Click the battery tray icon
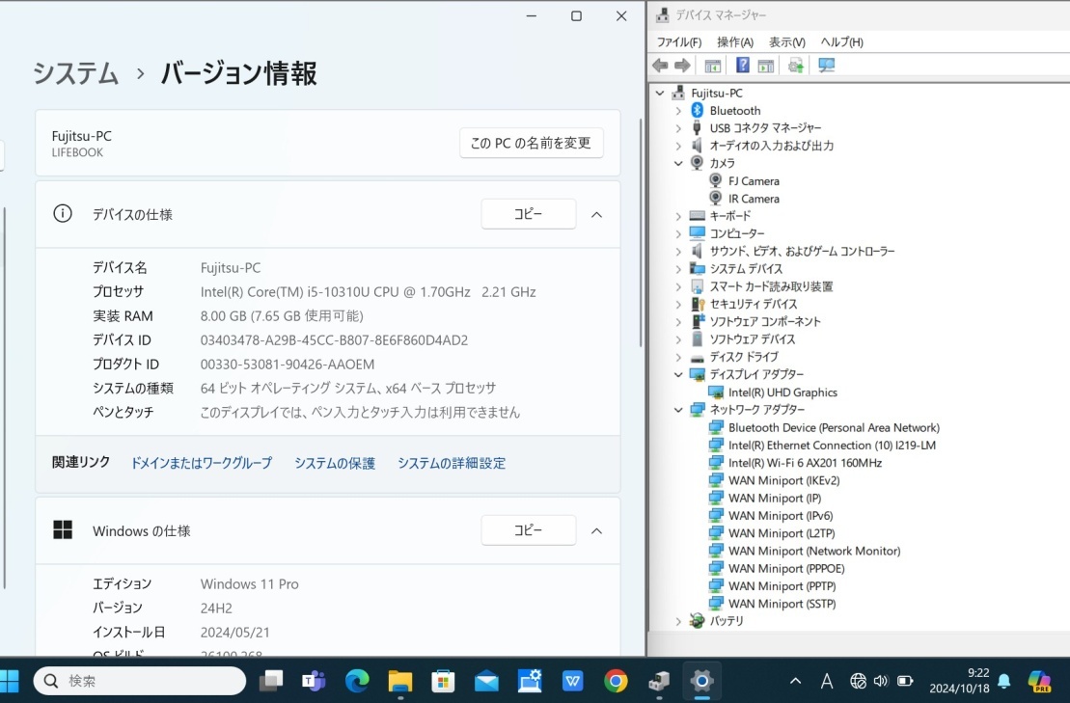 coord(905,681)
